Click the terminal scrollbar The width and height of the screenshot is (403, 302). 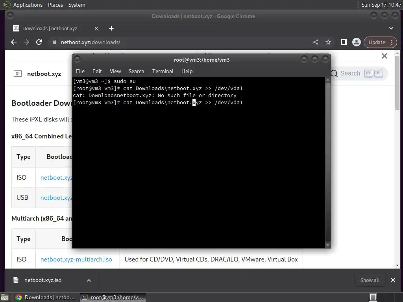pos(328,162)
